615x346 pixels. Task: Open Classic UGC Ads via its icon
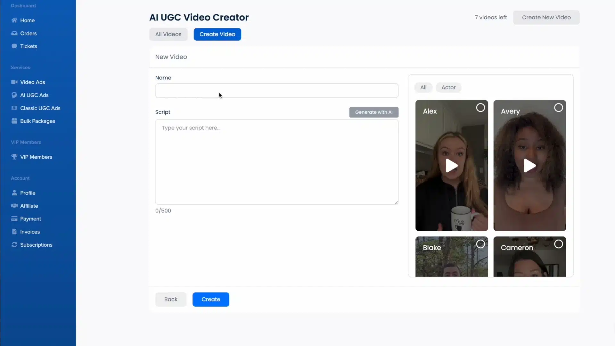coord(14,108)
